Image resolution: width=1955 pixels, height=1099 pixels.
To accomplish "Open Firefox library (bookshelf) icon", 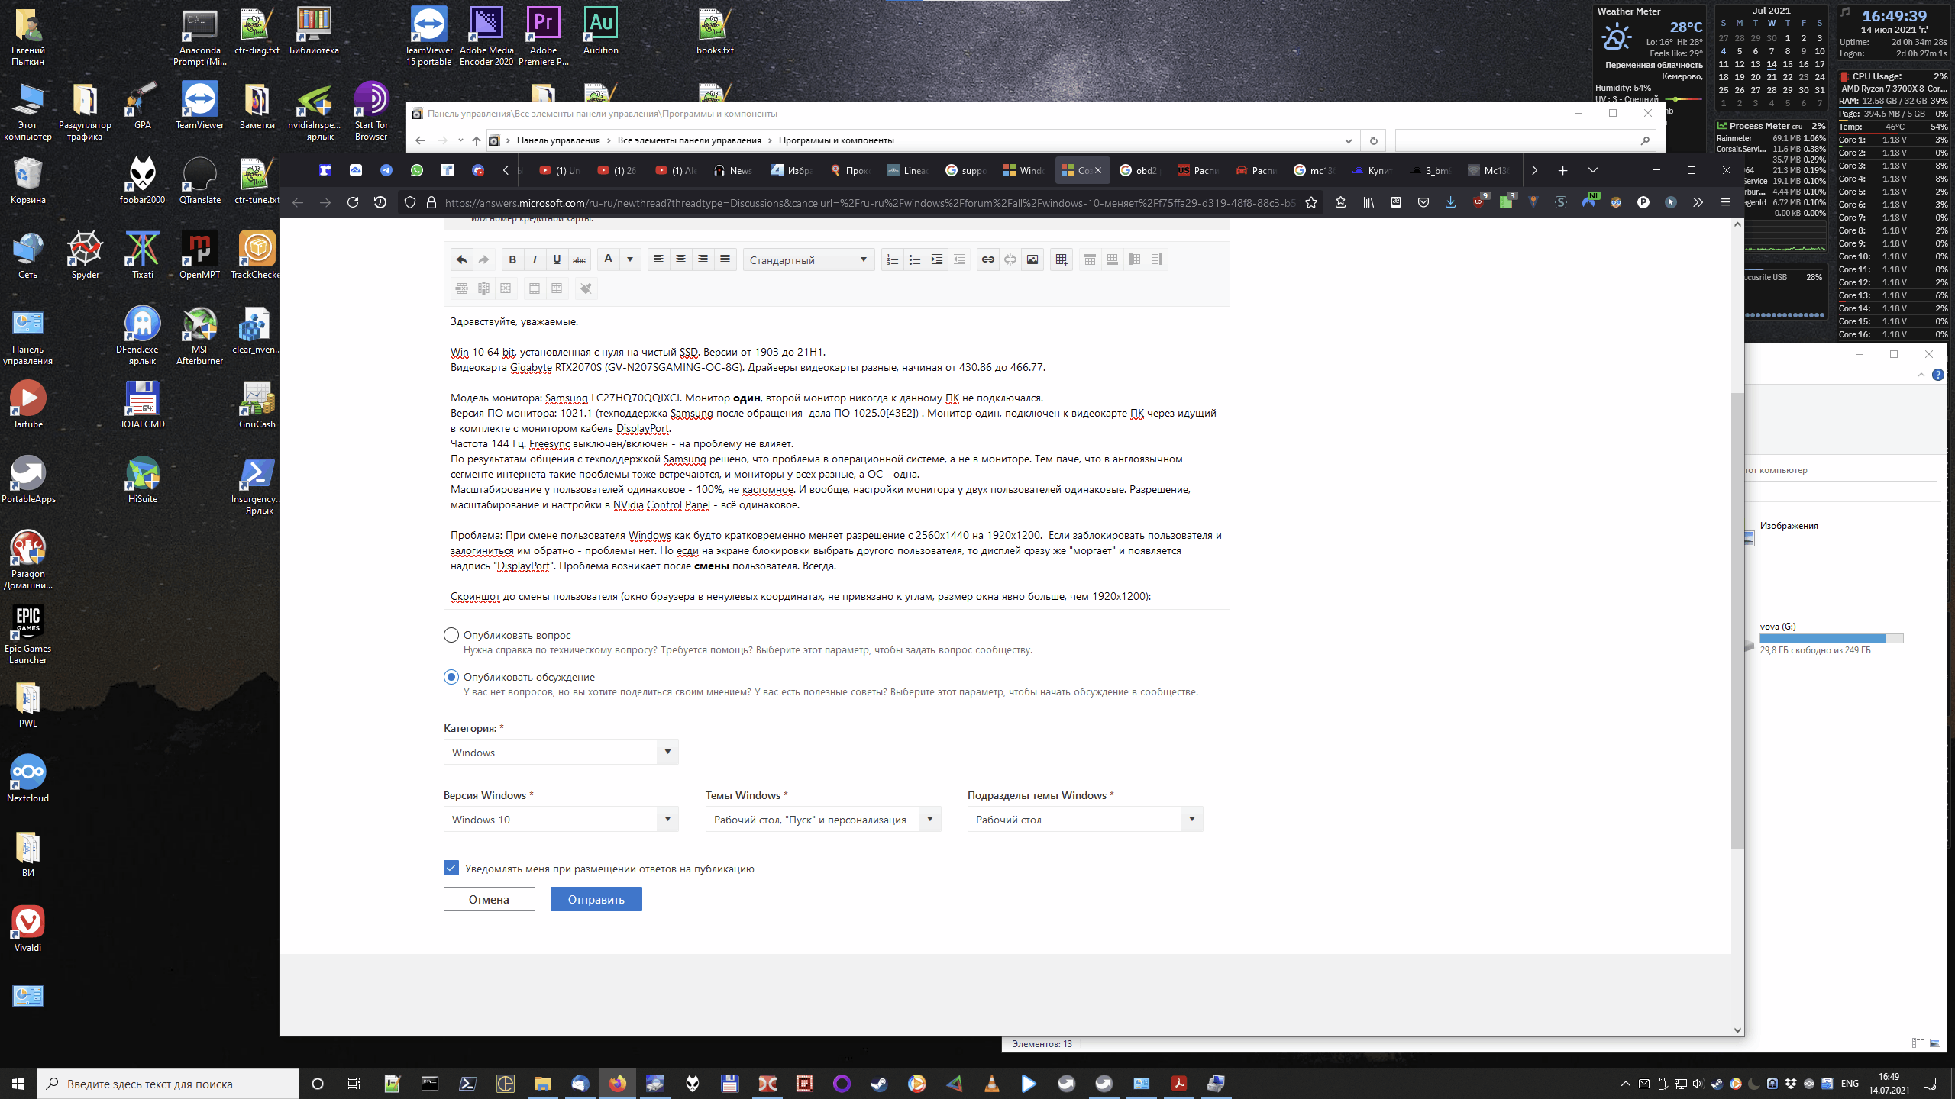I will coord(1368,202).
